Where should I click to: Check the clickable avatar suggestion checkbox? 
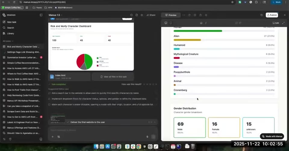[49, 104]
